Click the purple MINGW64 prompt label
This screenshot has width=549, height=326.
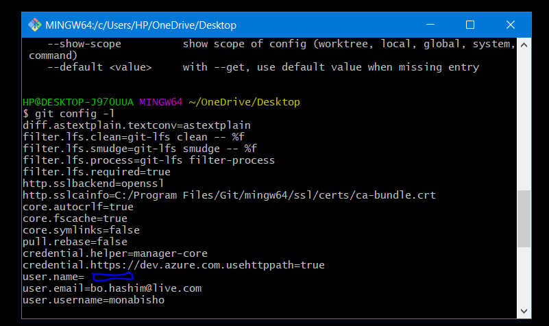pyautogui.click(x=160, y=102)
